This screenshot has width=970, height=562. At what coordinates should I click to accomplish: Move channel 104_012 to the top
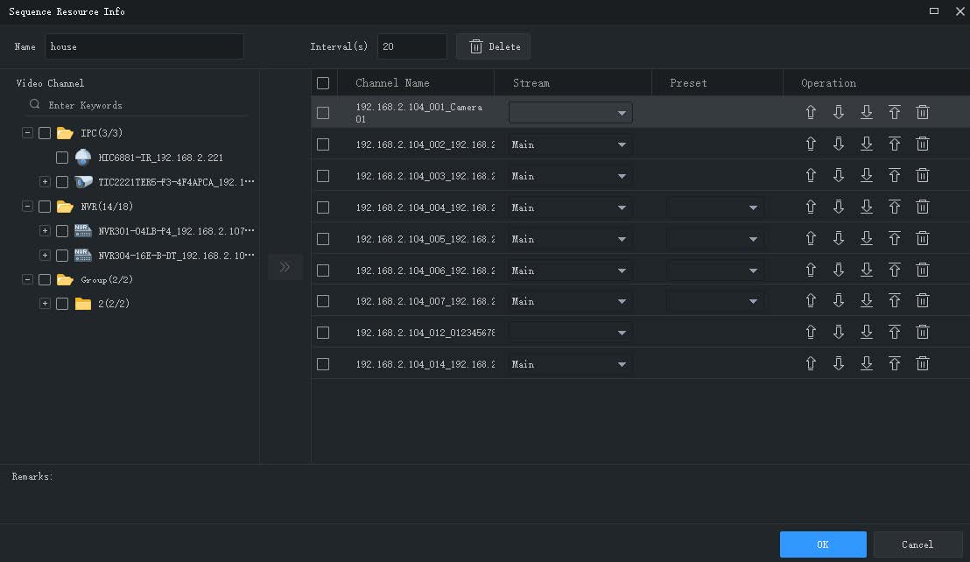click(895, 333)
